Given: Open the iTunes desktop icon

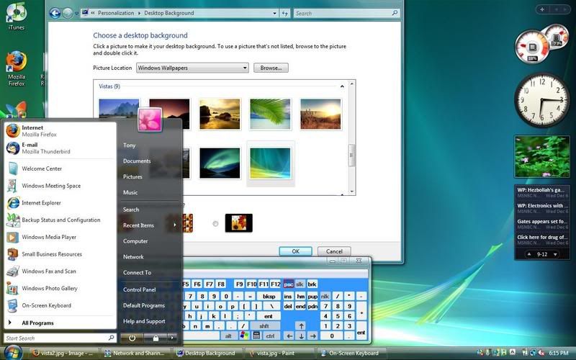Looking at the screenshot, I should [16, 16].
